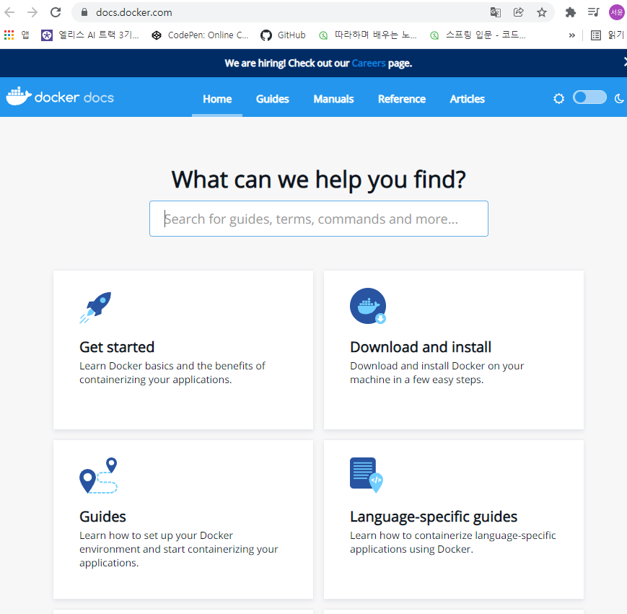
Task: Click the "What can we help you find?" heading
Action: [x=319, y=180]
